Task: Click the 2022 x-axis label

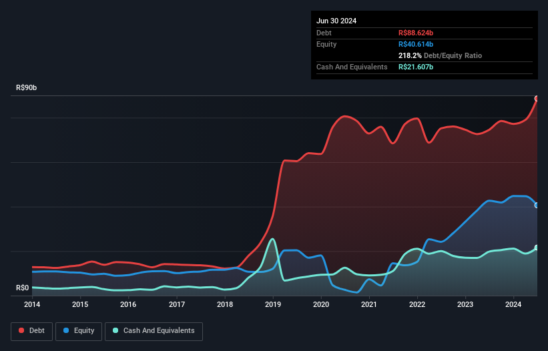Action: point(417,304)
